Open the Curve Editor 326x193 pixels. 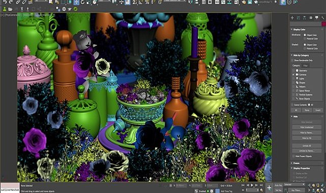pos(223,2)
